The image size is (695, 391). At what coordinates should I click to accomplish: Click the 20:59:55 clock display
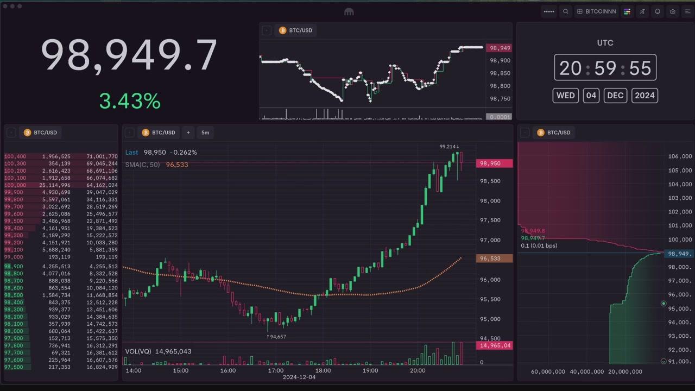(605, 68)
